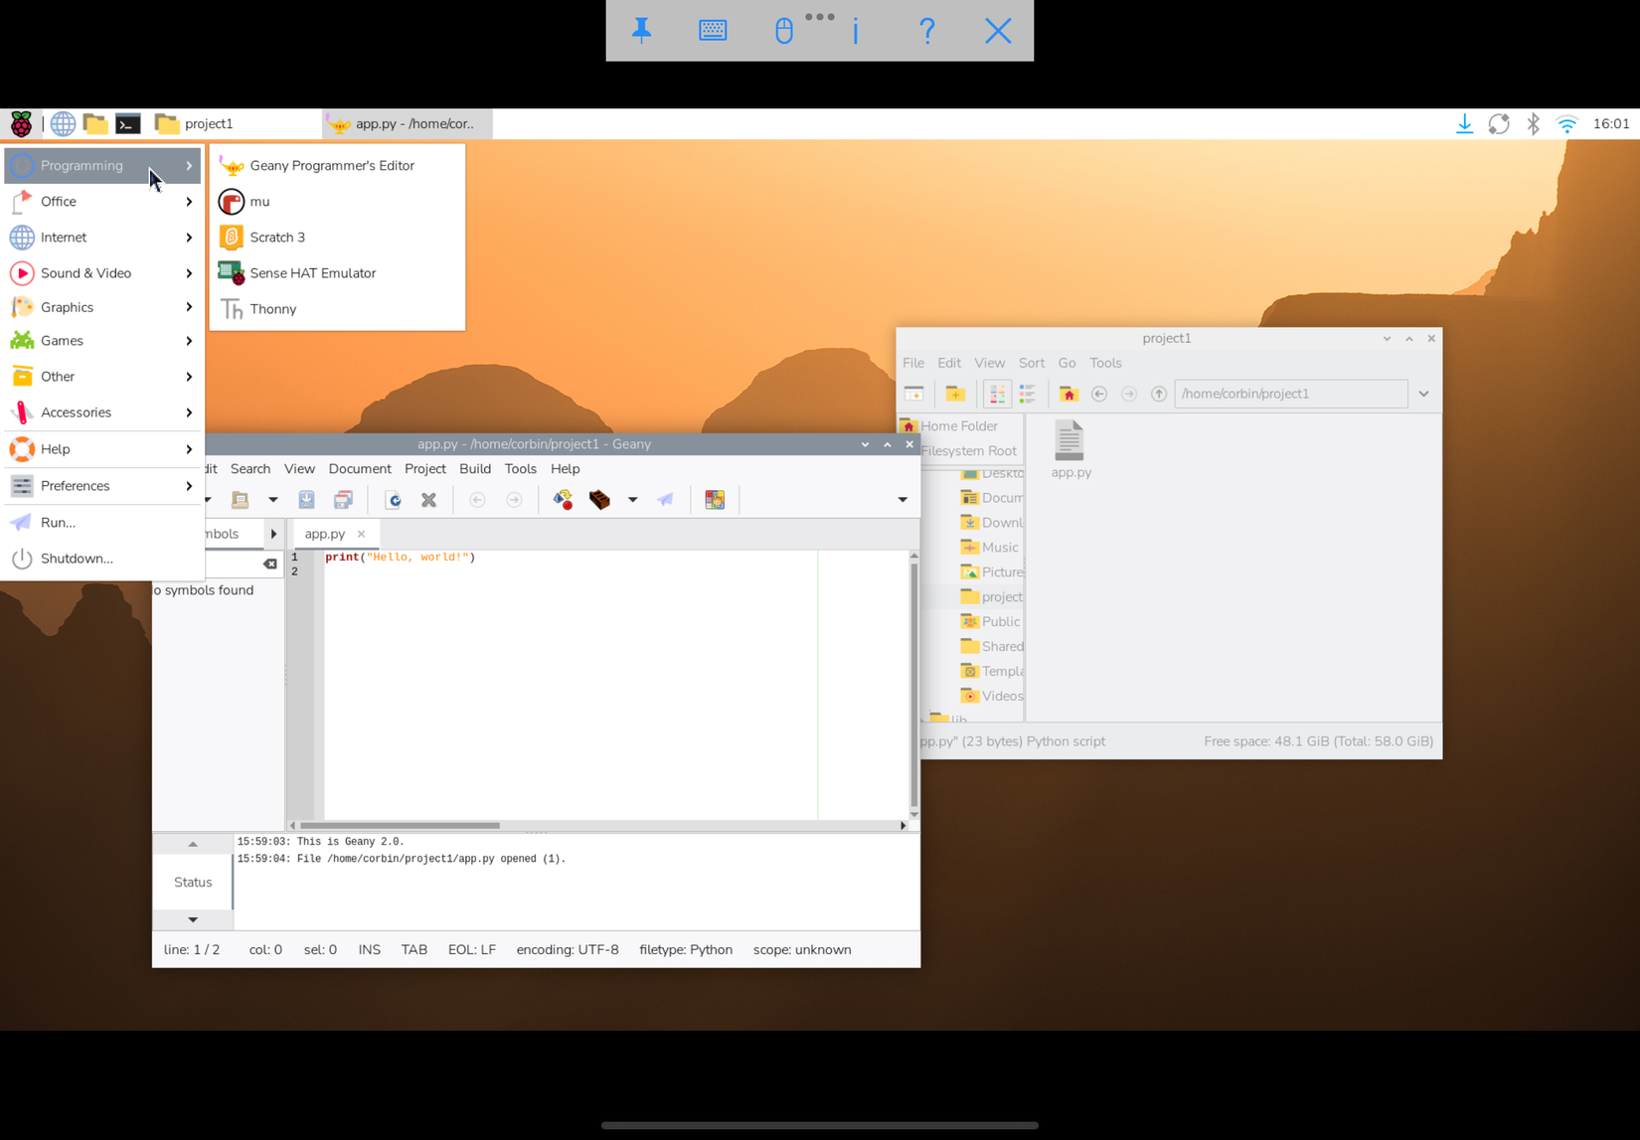The height and width of the screenshot is (1140, 1640).
Task: Open Thonny from the Programming submenu
Action: (x=272, y=309)
